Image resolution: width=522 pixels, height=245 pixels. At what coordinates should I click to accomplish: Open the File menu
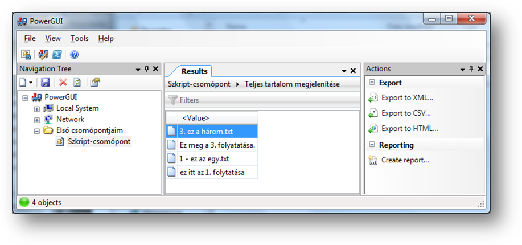30,39
